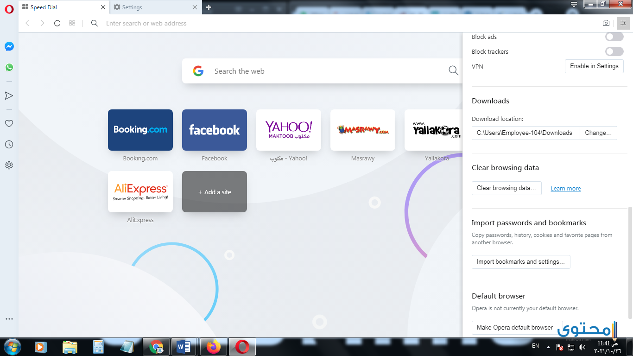
Task: Open the Facebook speed dial tile
Action: [x=215, y=130]
